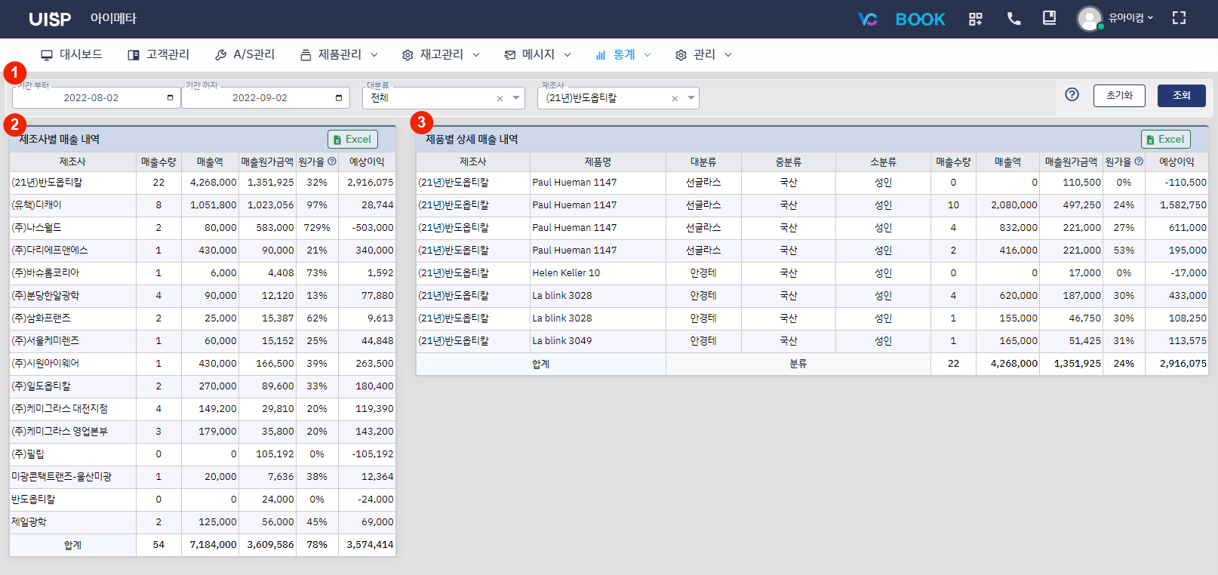The height and width of the screenshot is (575, 1218).
Task: Click the Helen Keller 10 product cell
Action: point(598,273)
